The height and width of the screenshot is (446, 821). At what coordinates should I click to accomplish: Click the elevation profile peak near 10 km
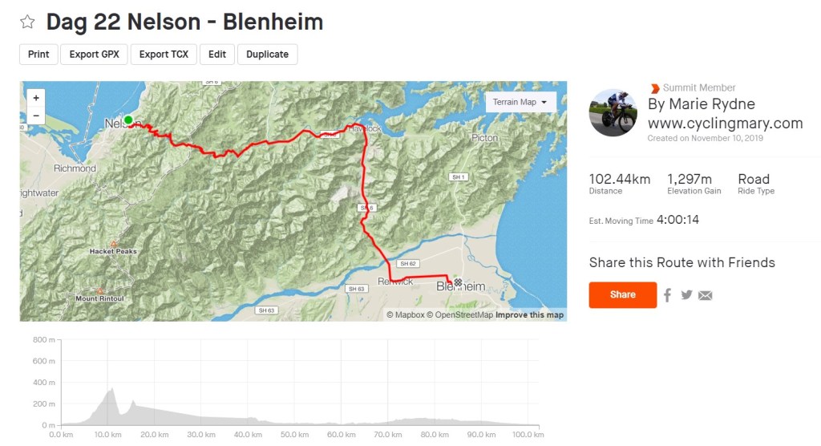point(111,390)
